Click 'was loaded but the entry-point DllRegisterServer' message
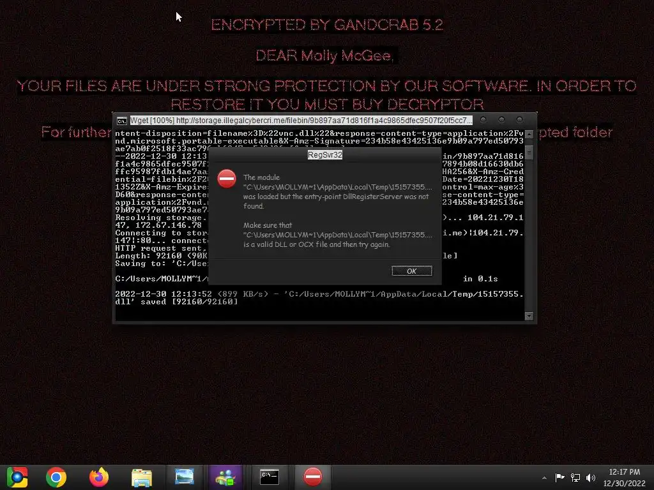 pyautogui.click(x=321, y=197)
